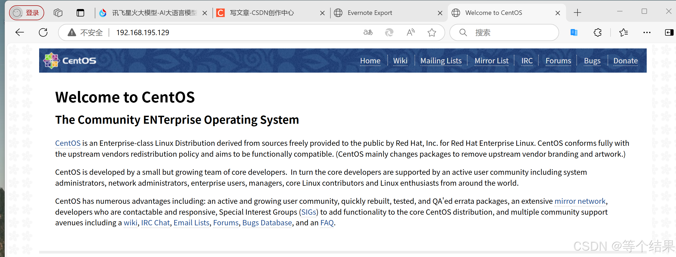This screenshot has height=257, width=676.
Task: Click the profile login button
Action: 27,13
